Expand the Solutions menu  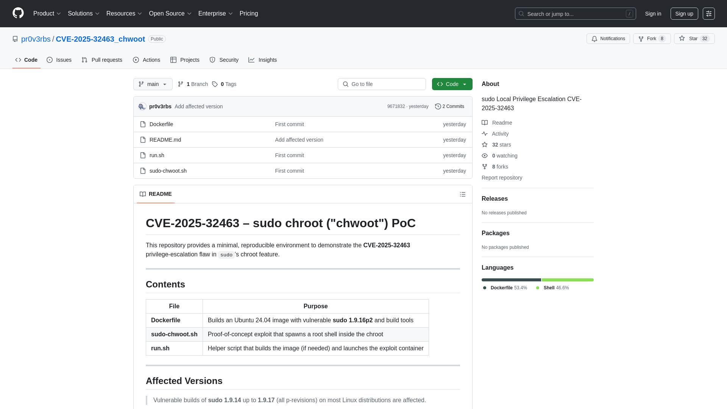[x=84, y=14]
